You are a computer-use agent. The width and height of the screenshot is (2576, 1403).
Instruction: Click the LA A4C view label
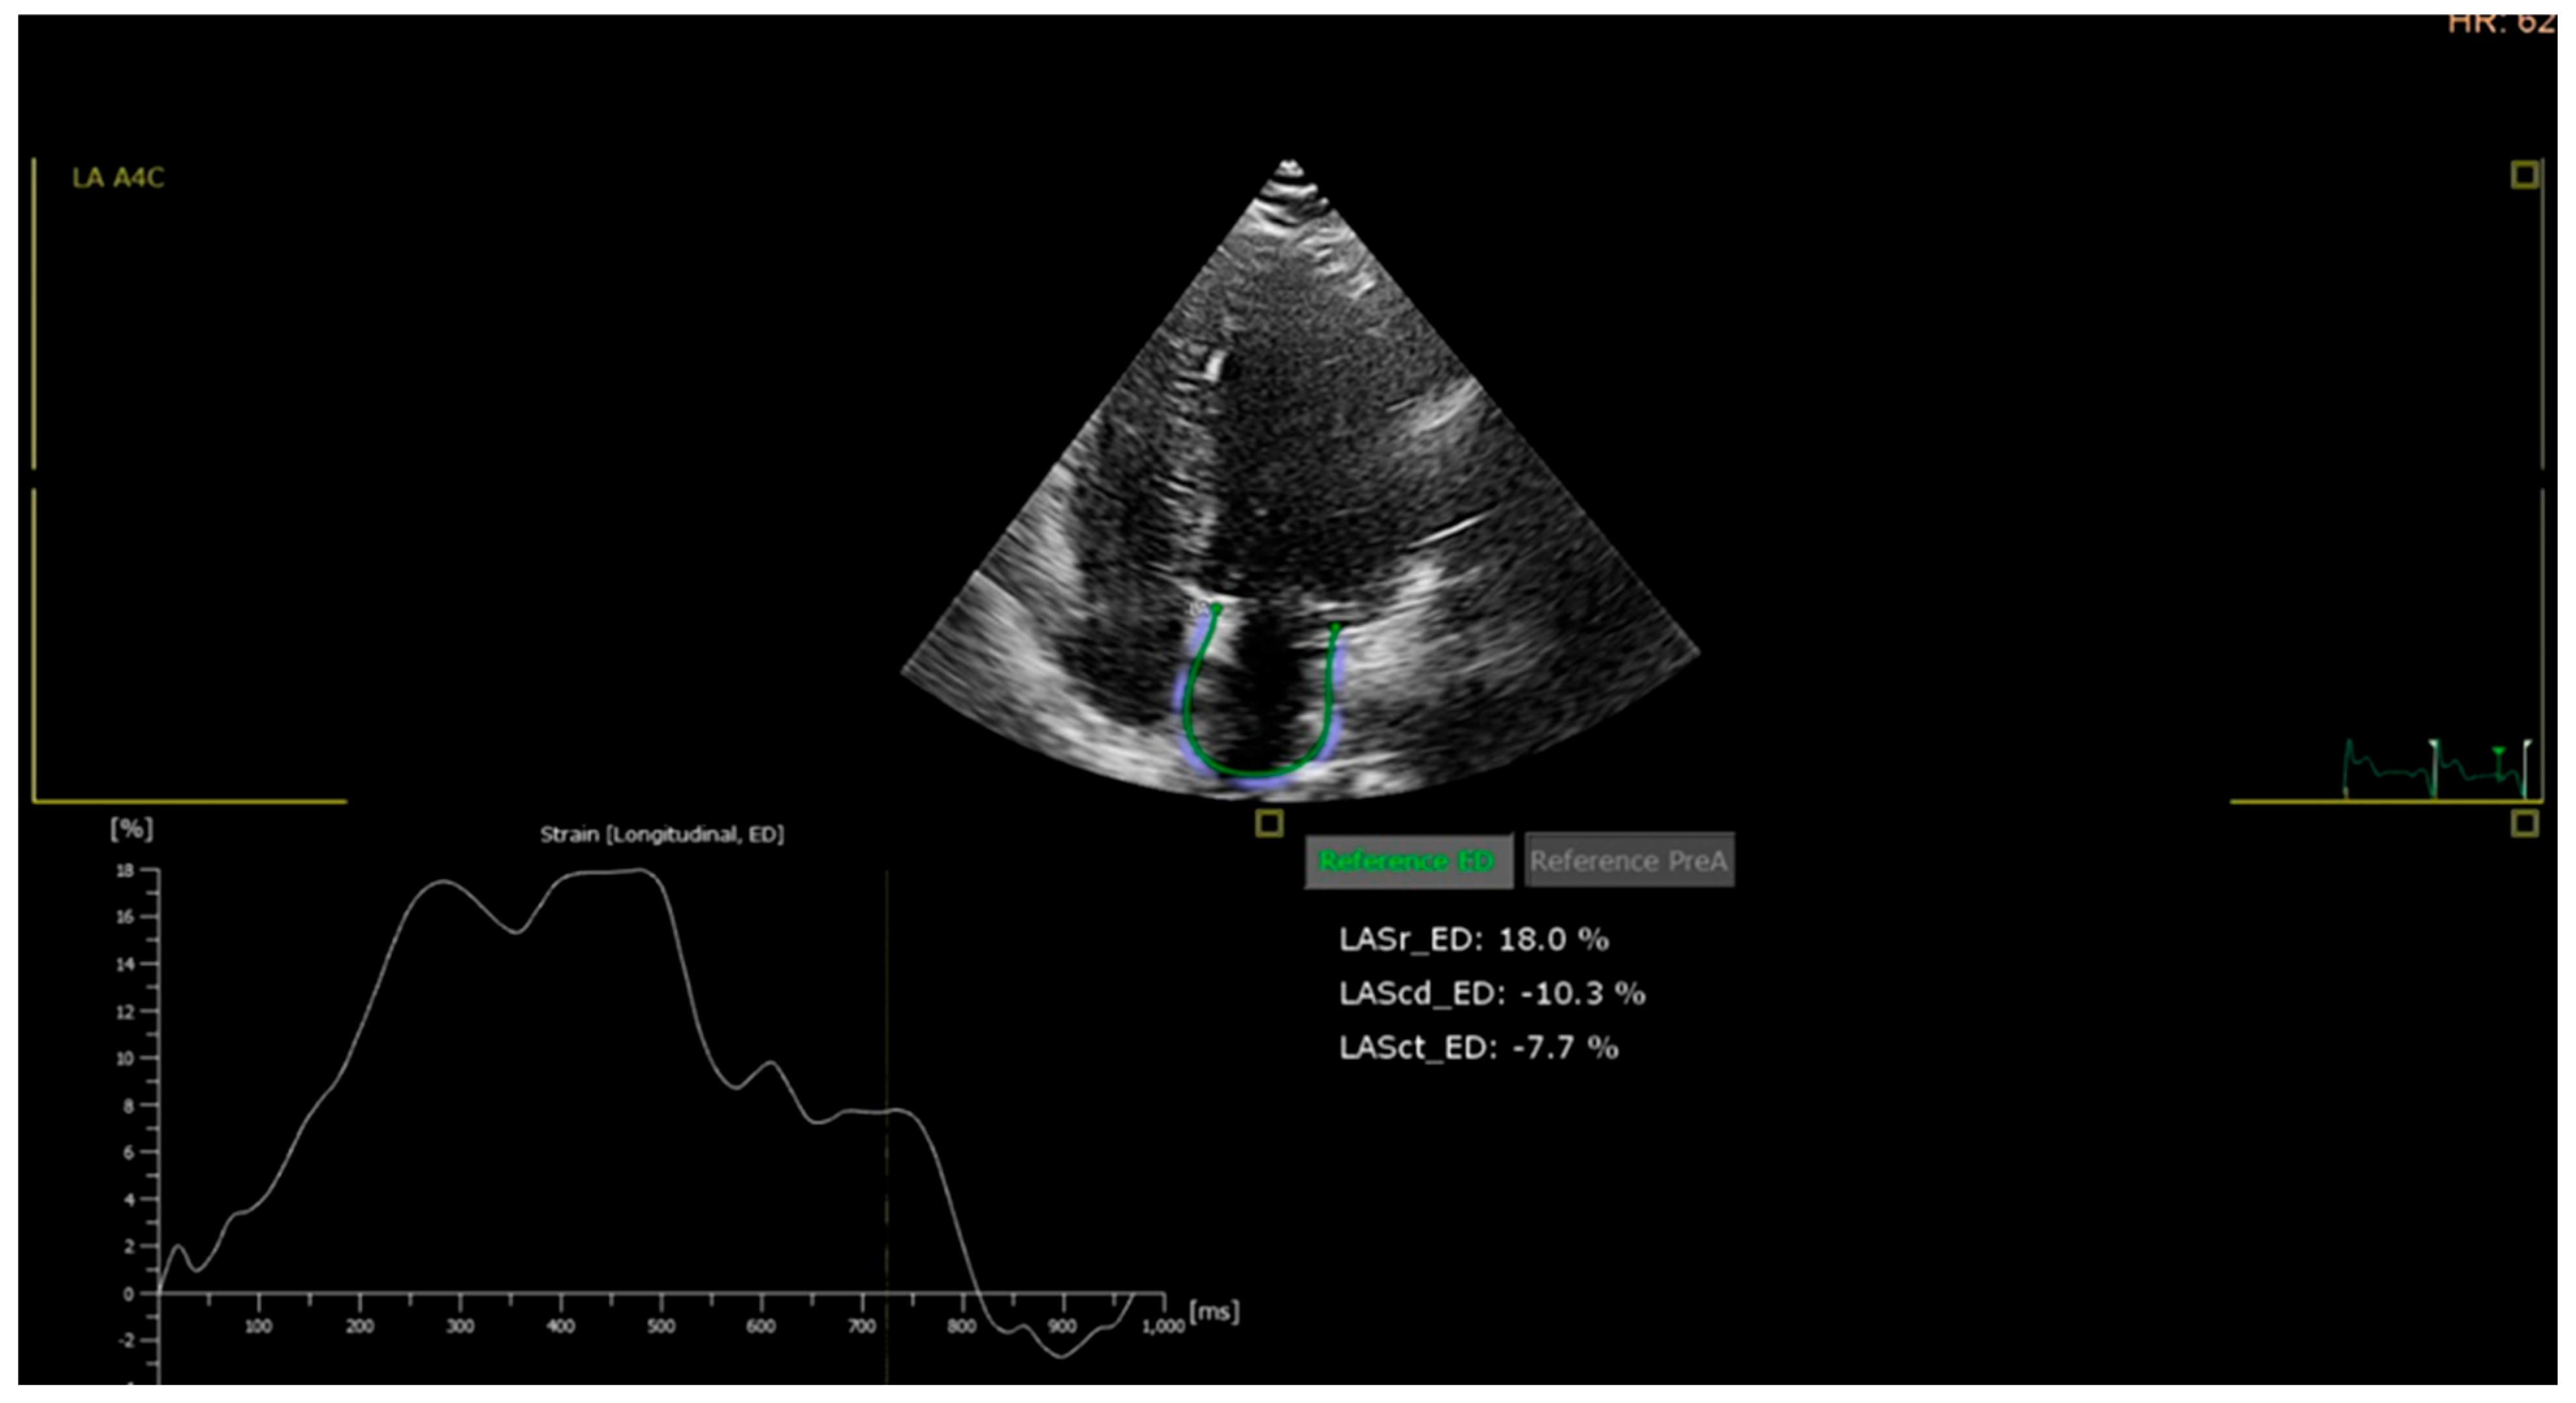(x=118, y=178)
